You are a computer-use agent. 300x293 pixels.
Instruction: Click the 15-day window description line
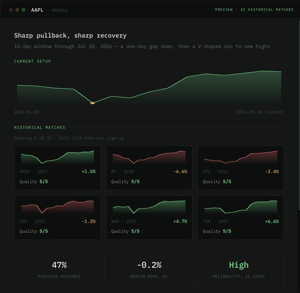coord(142,46)
